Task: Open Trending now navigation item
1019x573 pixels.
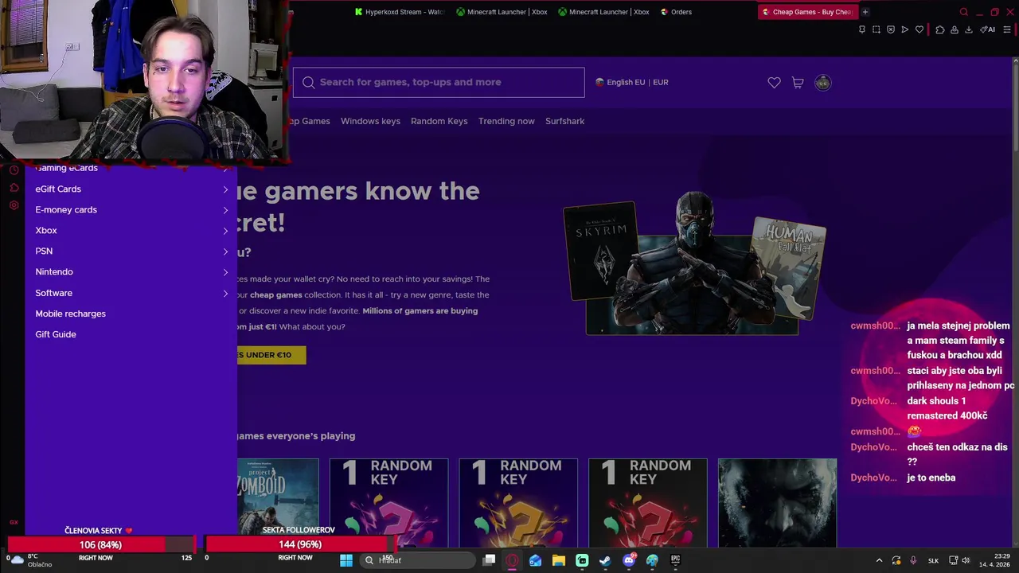Action: point(506,121)
